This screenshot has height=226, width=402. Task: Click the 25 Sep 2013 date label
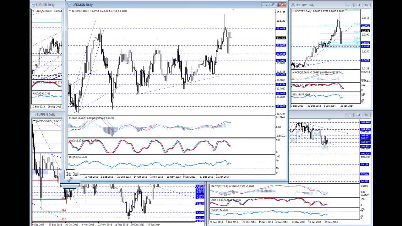124,177
